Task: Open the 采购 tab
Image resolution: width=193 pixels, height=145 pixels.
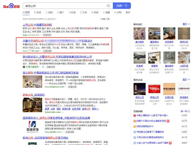Action: coord(118,13)
